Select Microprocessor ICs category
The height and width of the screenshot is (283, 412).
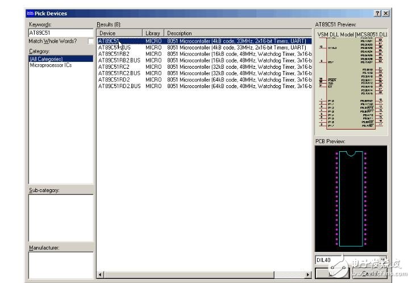(x=51, y=65)
